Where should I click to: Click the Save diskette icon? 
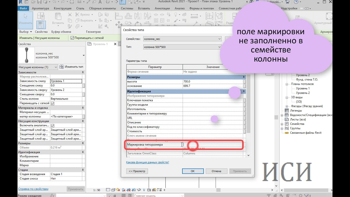(39, 2)
